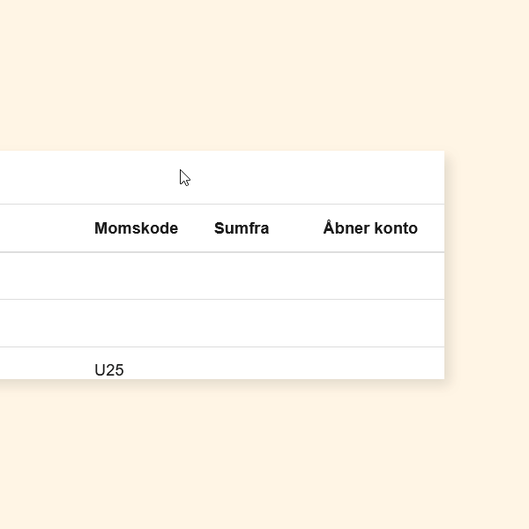Click the Åbner konto cell in the U25 row
This screenshot has width=529, height=529.
pos(370,365)
